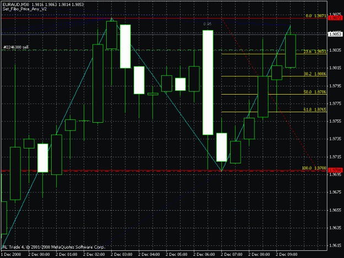344x258 pixels.
Task: Click the 2 Dec 06:00 time axis label
Action: (x=204, y=255)
